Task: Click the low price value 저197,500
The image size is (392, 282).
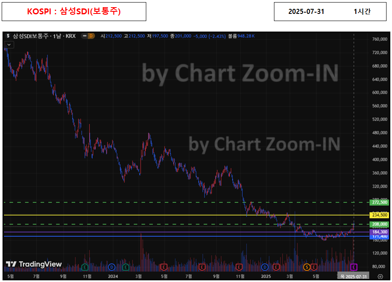Action: click(x=158, y=36)
